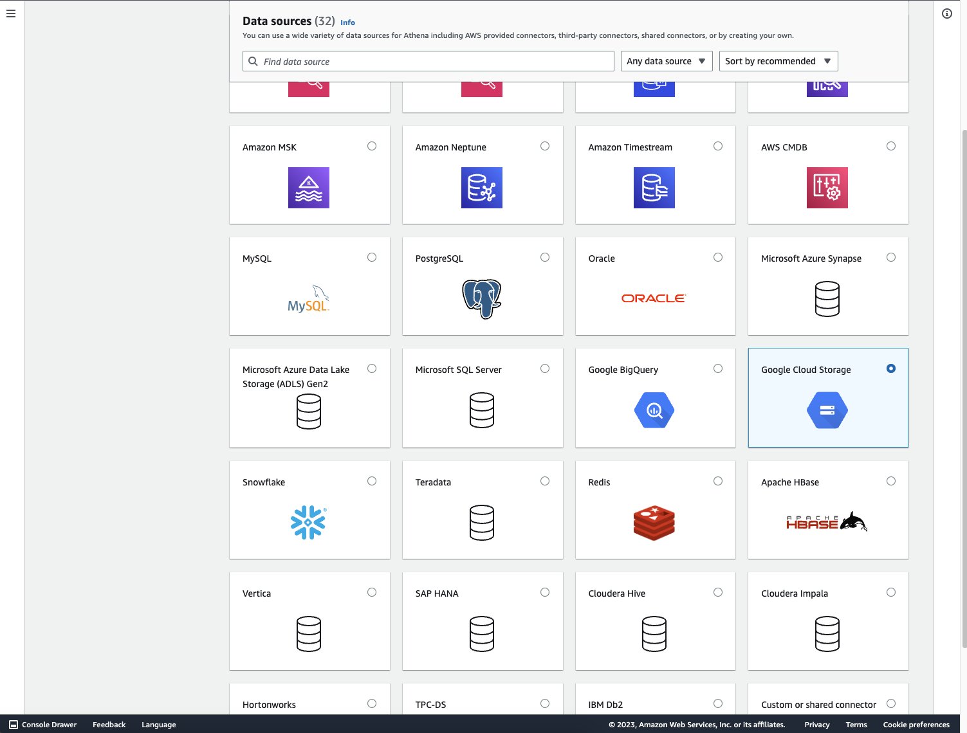Click the AWS CMDB card title
967x733 pixels.
tap(784, 147)
